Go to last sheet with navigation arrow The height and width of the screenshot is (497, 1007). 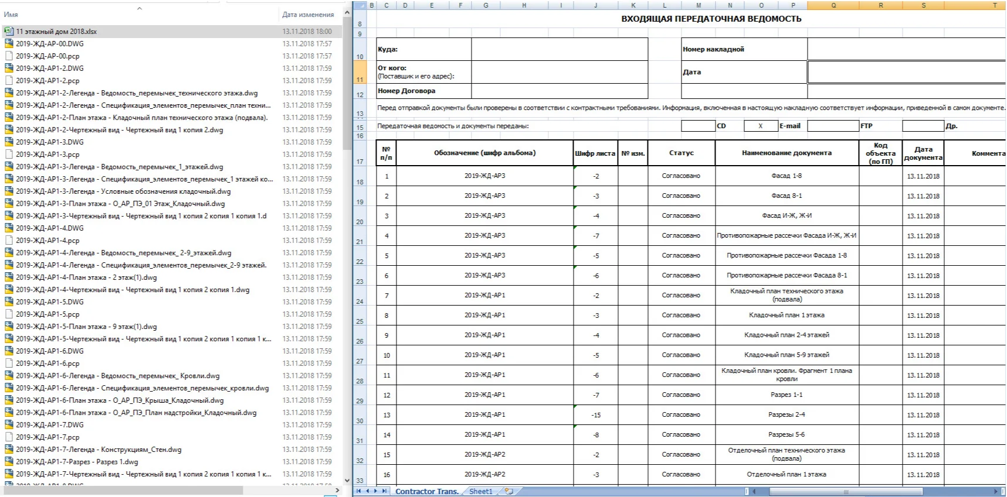[384, 491]
